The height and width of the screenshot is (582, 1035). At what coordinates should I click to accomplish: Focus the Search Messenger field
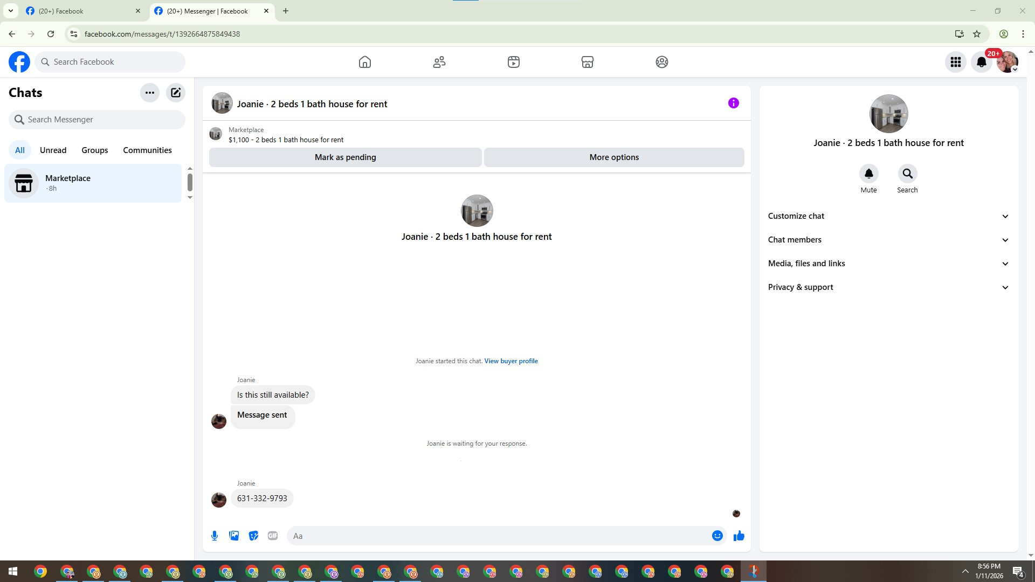point(97,120)
